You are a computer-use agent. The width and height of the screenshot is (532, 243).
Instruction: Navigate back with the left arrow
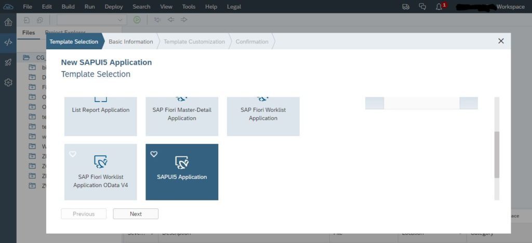point(171,20)
